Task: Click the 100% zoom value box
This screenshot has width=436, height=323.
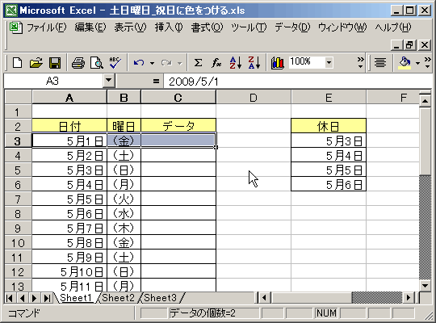Action: pyautogui.click(x=307, y=62)
